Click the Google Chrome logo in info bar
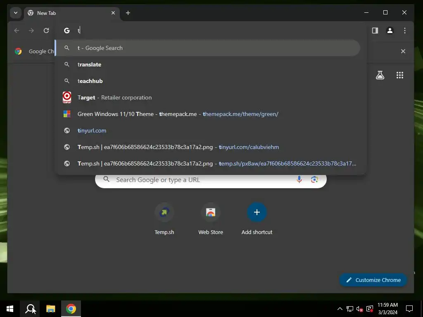The width and height of the screenshot is (423, 317). pos(18,51)
